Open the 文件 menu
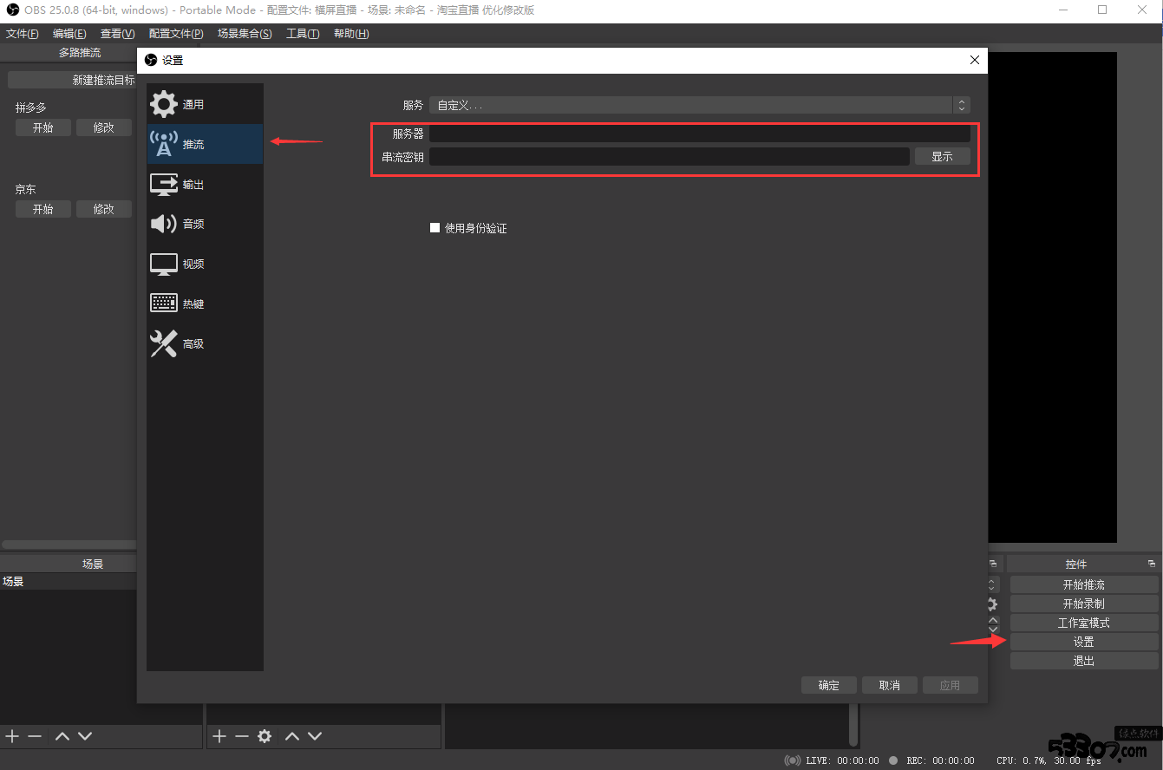Image resolution: width=1163 pixels, height=770 pixels. (x=23, y=34)
